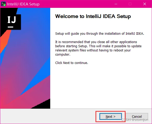Click the orange triangle in banner artwork
This screenshot has width=152, height=124.
(4, 41)
